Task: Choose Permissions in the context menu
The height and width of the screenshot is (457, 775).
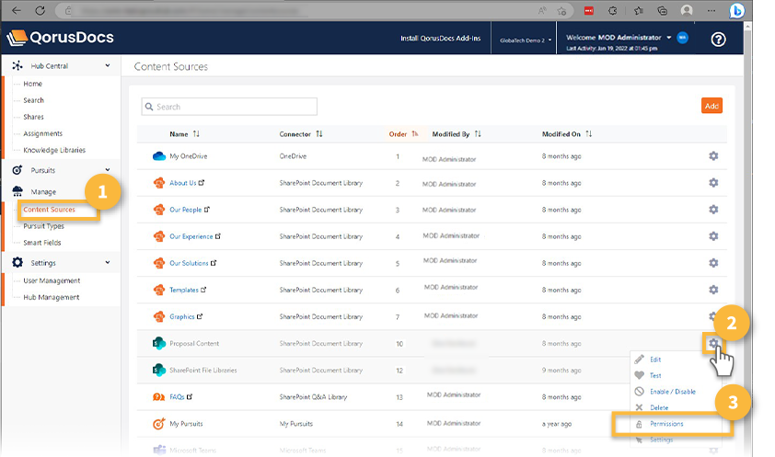Action: point(666,424)
